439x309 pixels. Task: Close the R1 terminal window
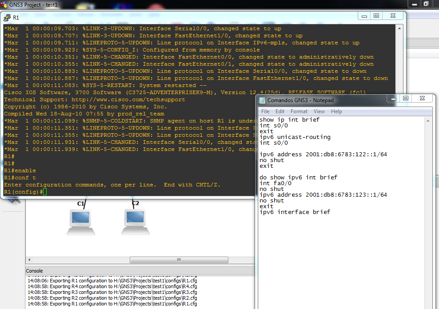click(393, 16)
